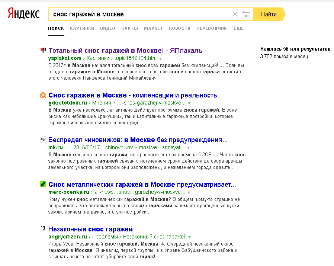Go to the НОВОСТИ tab
Viewport: 334px width, 266px height.
coord(180,28)
